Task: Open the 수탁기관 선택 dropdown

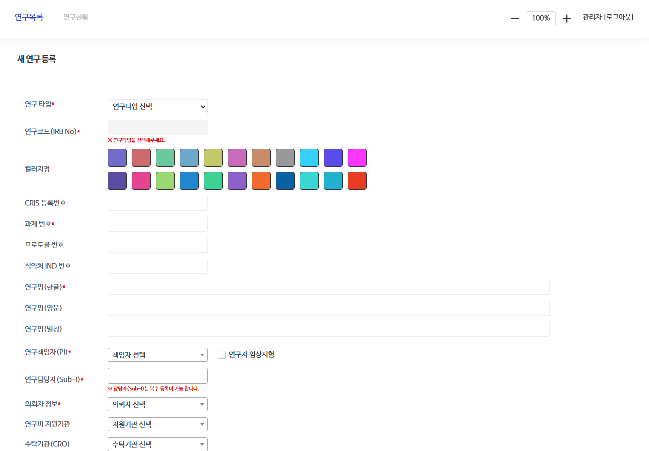Action: 157,444
